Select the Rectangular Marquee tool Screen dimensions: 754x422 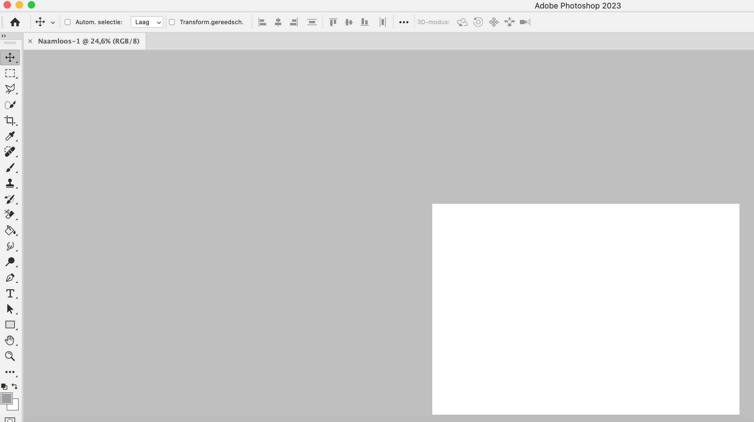click(10, 73)
